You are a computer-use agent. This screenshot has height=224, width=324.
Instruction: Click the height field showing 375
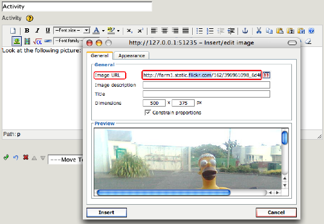click(183, 103)
